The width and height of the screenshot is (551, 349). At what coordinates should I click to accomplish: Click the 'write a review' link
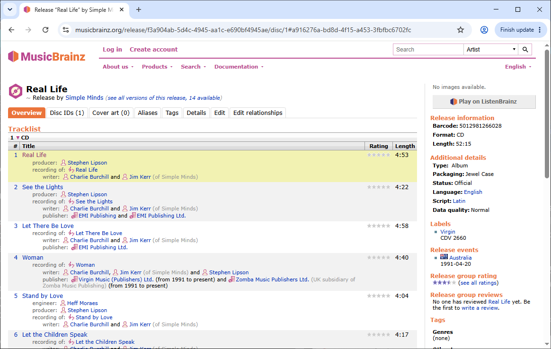[480, 308]
